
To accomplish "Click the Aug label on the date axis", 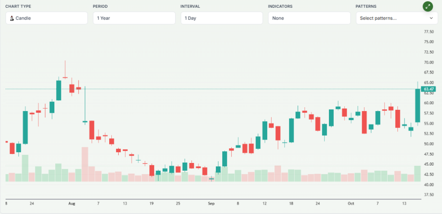I will [72, 203].
